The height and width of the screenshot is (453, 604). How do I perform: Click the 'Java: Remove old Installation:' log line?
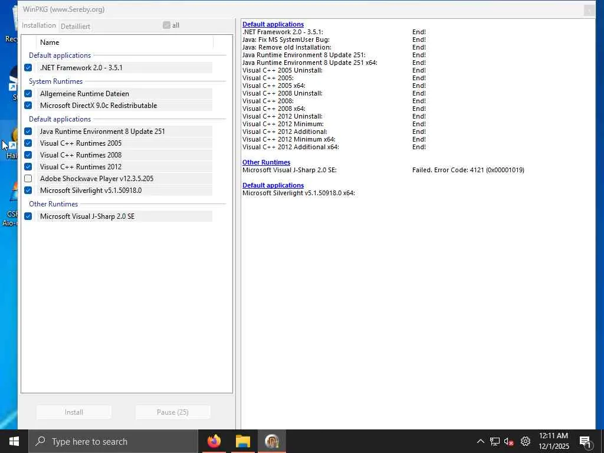tap(287, 47)
